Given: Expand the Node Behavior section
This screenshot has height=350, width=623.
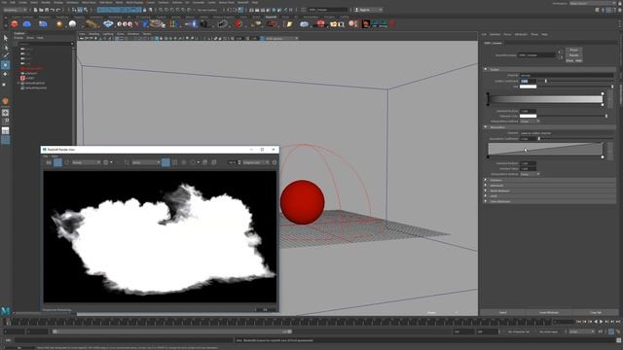Looking at the screenshot, I should pos(485,191).
